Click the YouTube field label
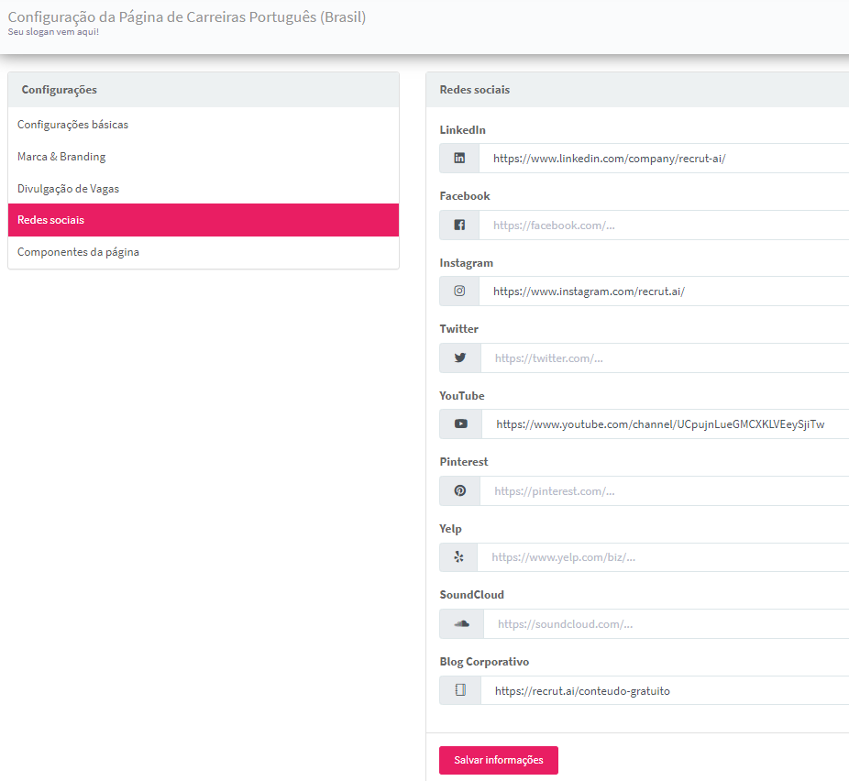This screenshot has height=781, width=849. (462, 396)
